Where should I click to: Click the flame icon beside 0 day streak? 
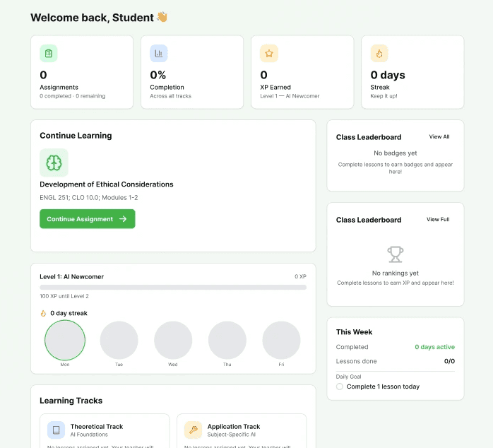tap(43, 313)
